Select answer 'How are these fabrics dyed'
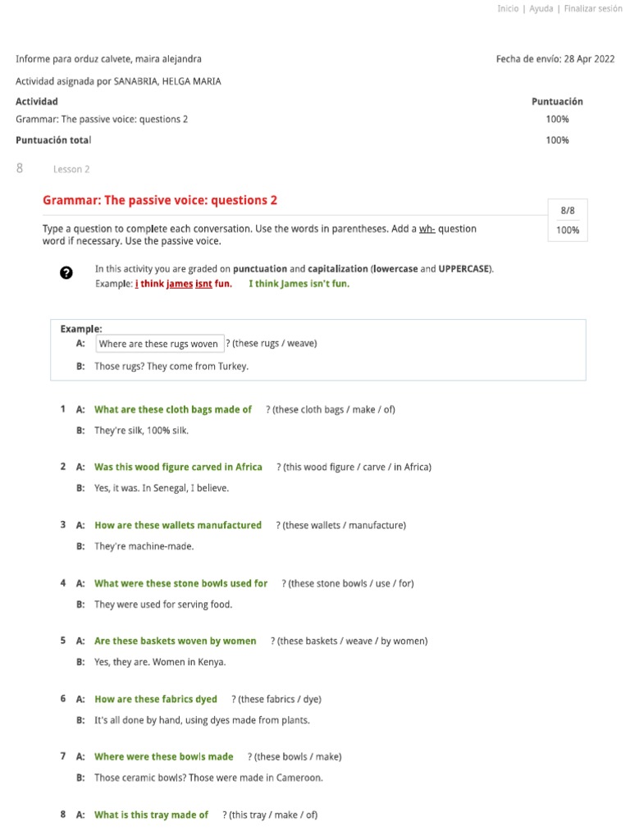630x840 pixels. tap(156, 700)
